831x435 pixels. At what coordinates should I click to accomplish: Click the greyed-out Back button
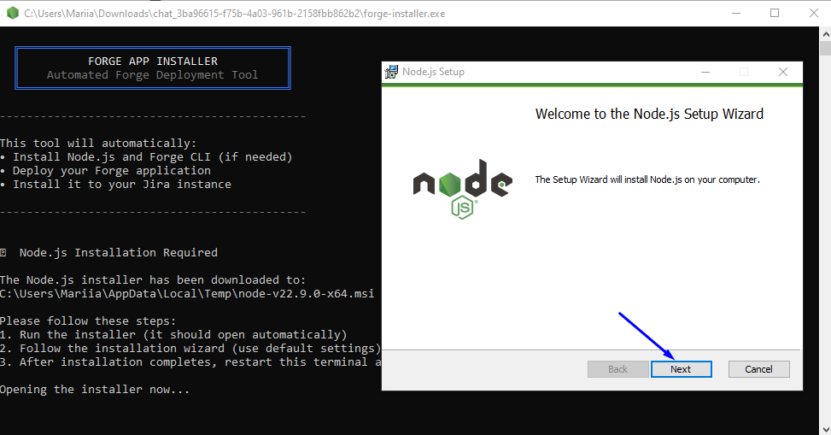(617, 369)
